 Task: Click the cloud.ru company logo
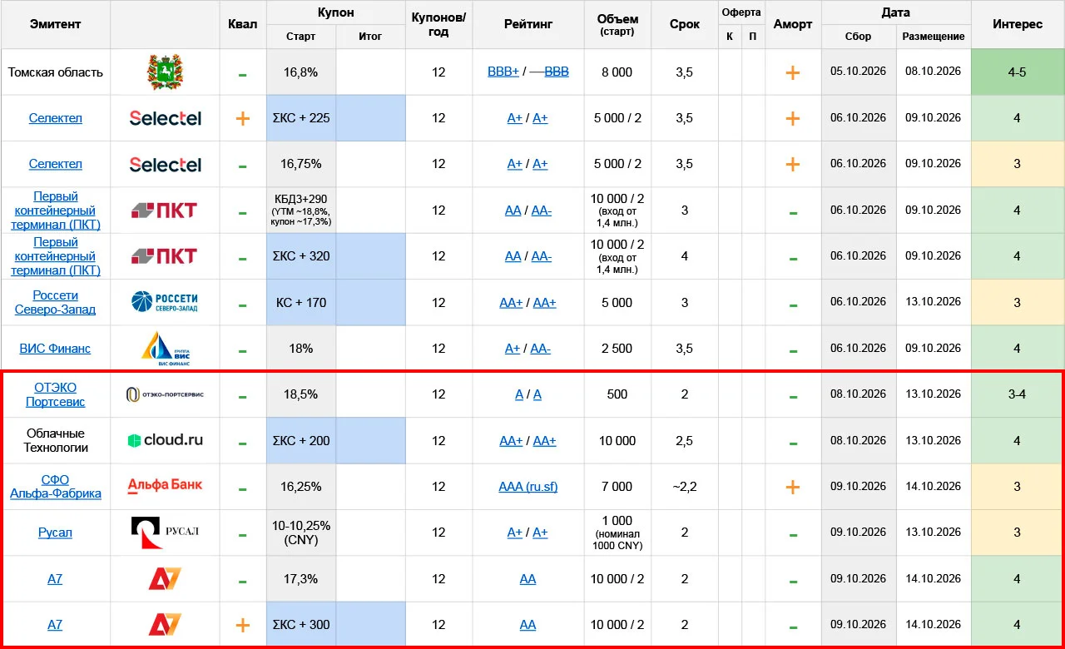(x=165, y=440)
